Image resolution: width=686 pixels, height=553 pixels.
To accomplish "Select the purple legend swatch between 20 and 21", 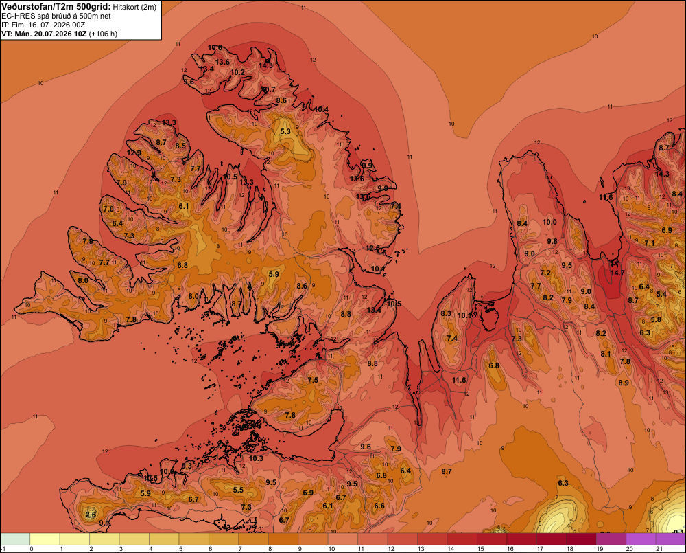I will click(641, 539).
